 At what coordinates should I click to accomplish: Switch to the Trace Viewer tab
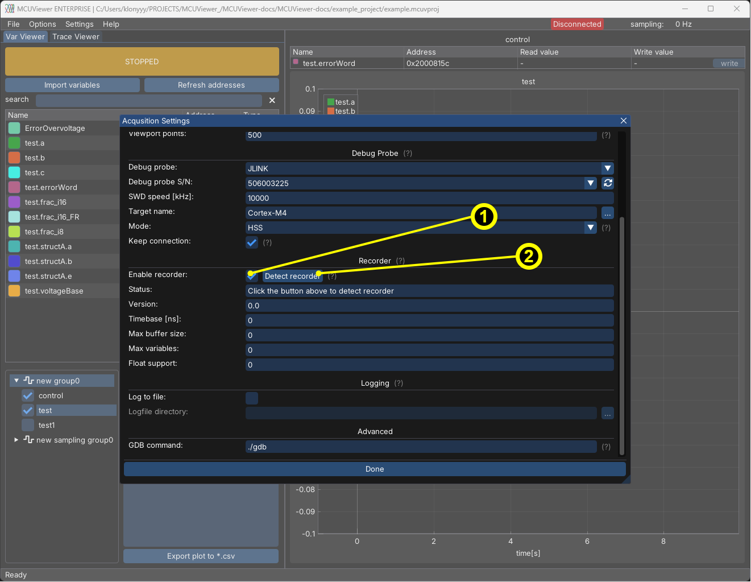[76, 37]
